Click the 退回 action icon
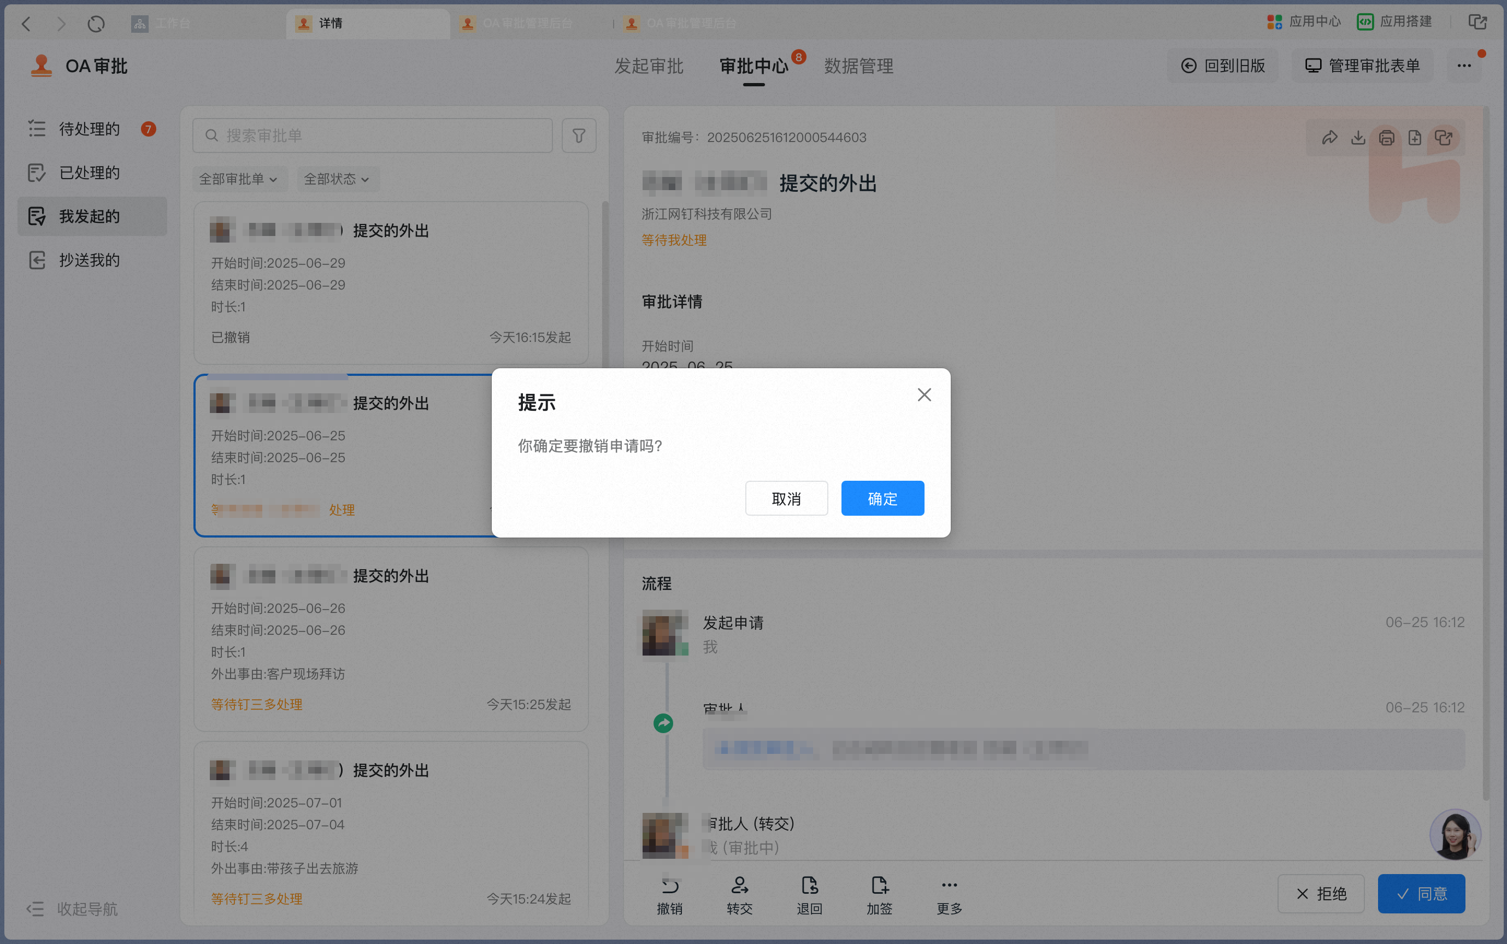The height and width of the screenshot is (944, 1507). point(810,895)
